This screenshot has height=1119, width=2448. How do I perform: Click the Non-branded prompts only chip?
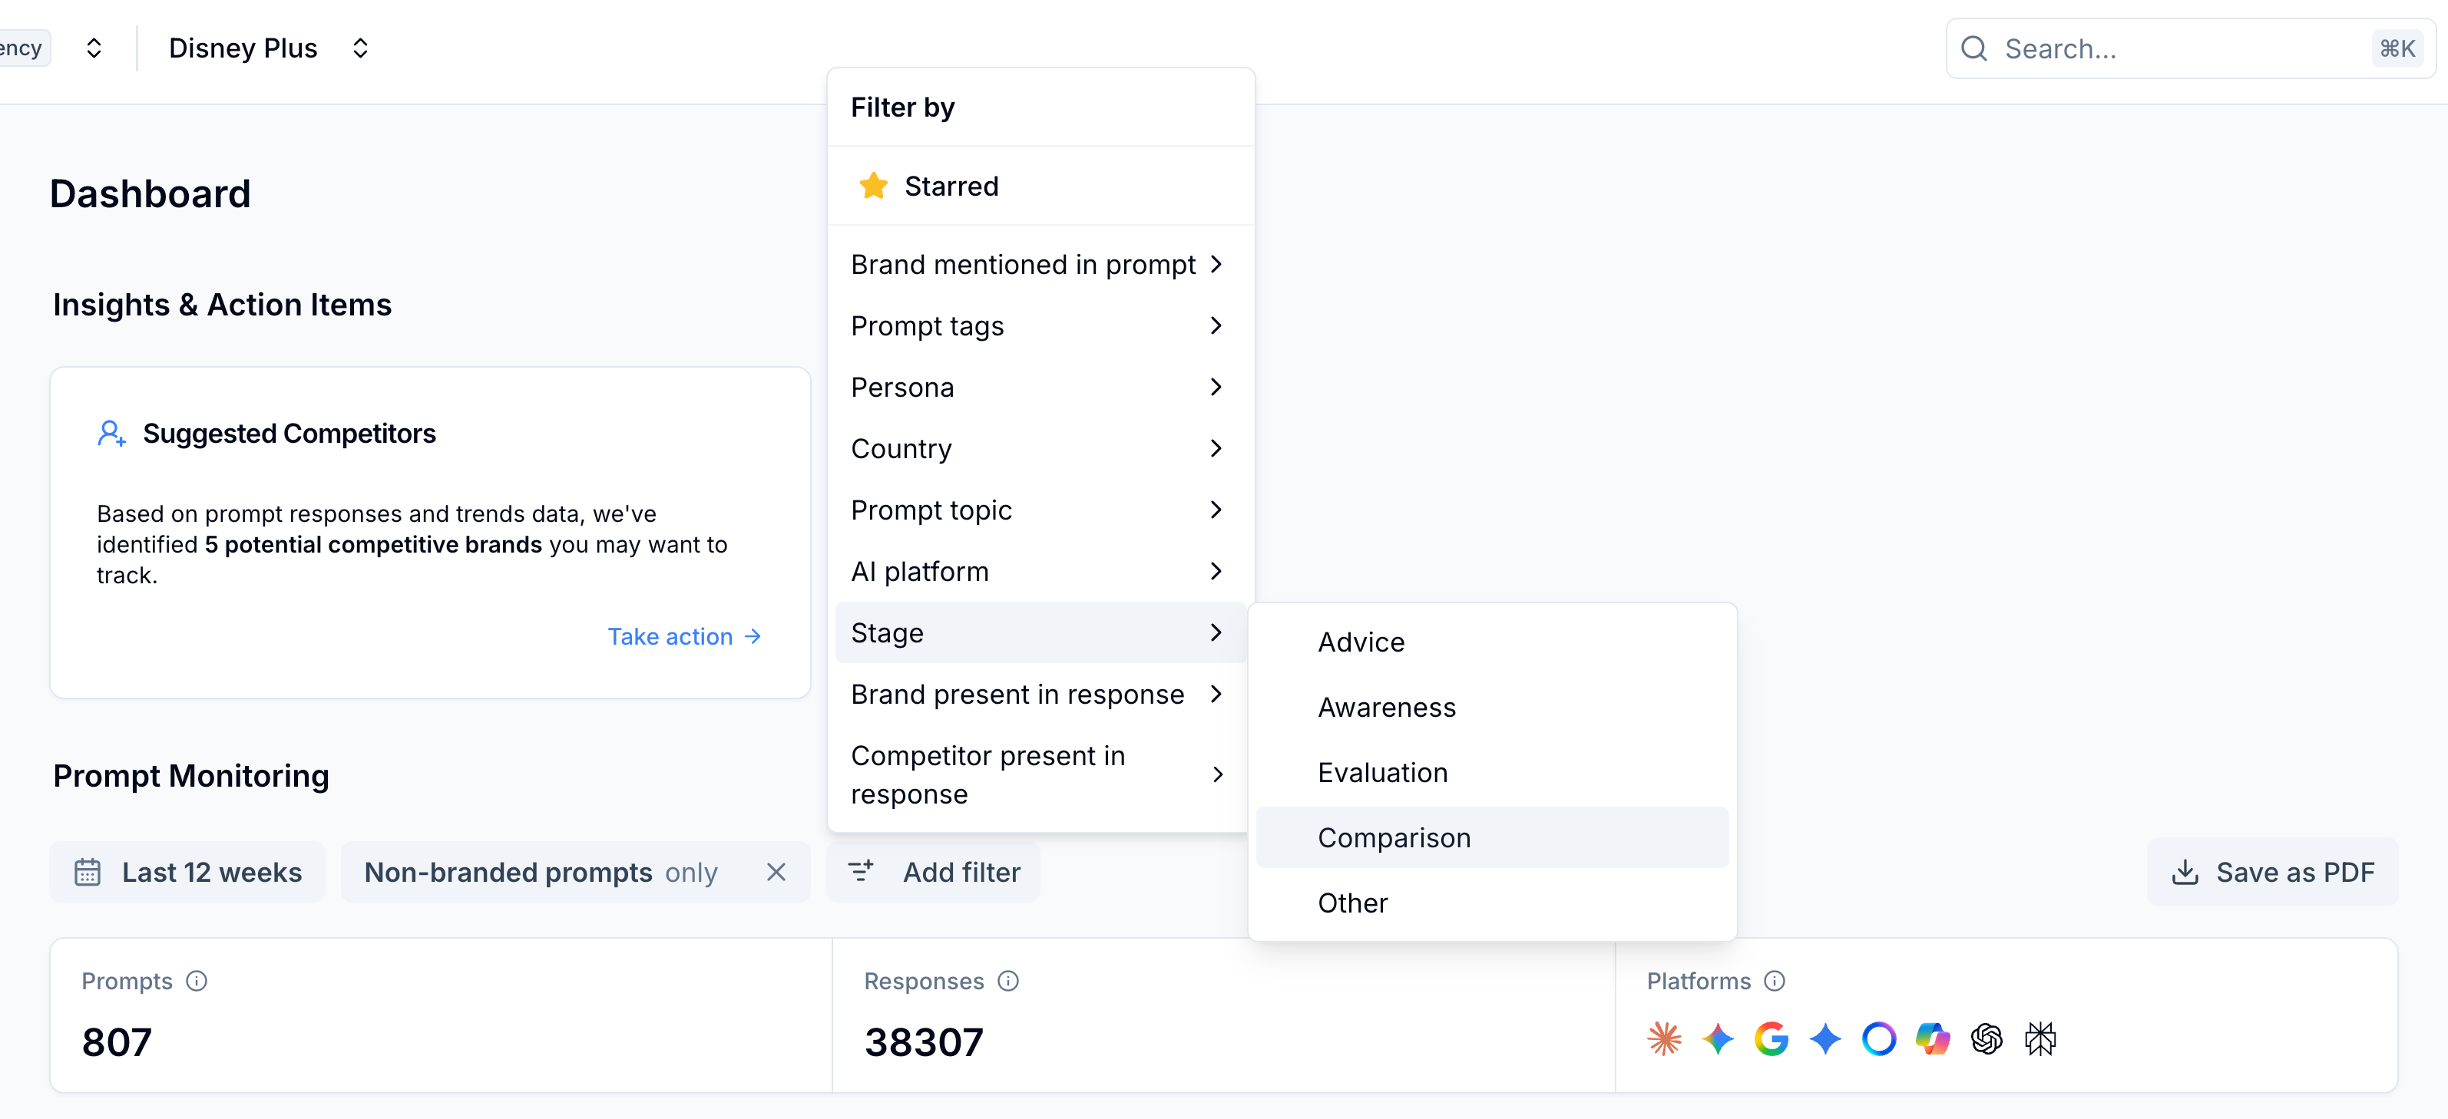coord(576,872)
